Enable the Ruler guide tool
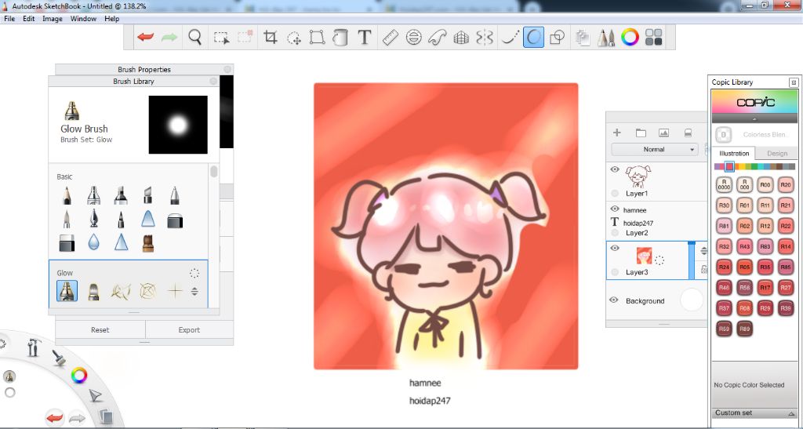 (x=391, y=37)
